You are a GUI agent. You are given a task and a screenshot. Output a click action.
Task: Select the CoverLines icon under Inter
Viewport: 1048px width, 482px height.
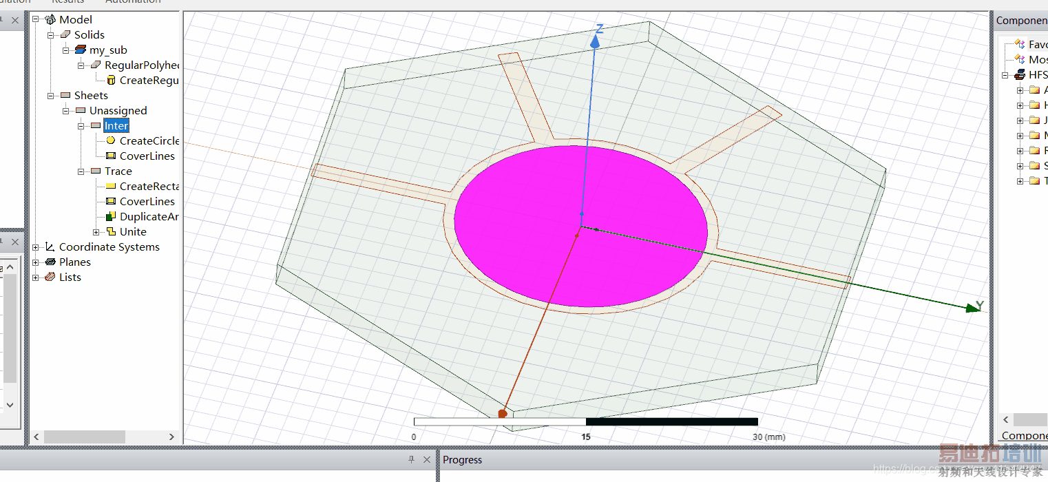(x=111, y=156)
